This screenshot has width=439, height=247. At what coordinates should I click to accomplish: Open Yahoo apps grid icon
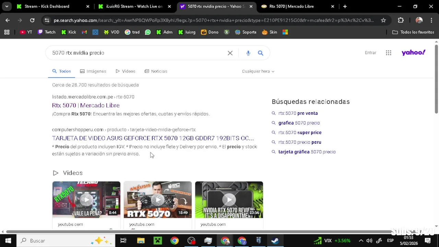[x=389, y=52]
